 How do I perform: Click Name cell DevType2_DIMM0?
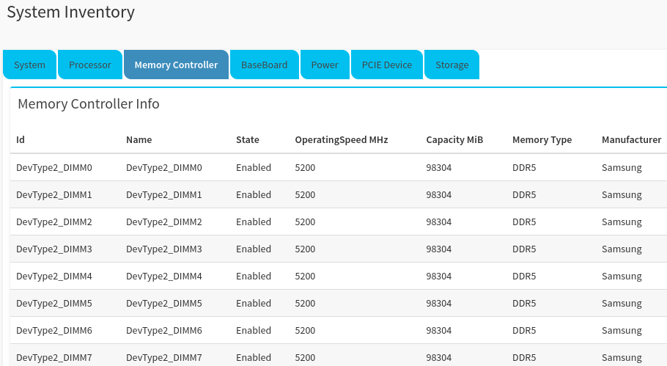(163, 168)
